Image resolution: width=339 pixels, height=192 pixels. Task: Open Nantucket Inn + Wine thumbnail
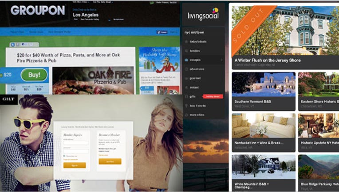[264, 125]
